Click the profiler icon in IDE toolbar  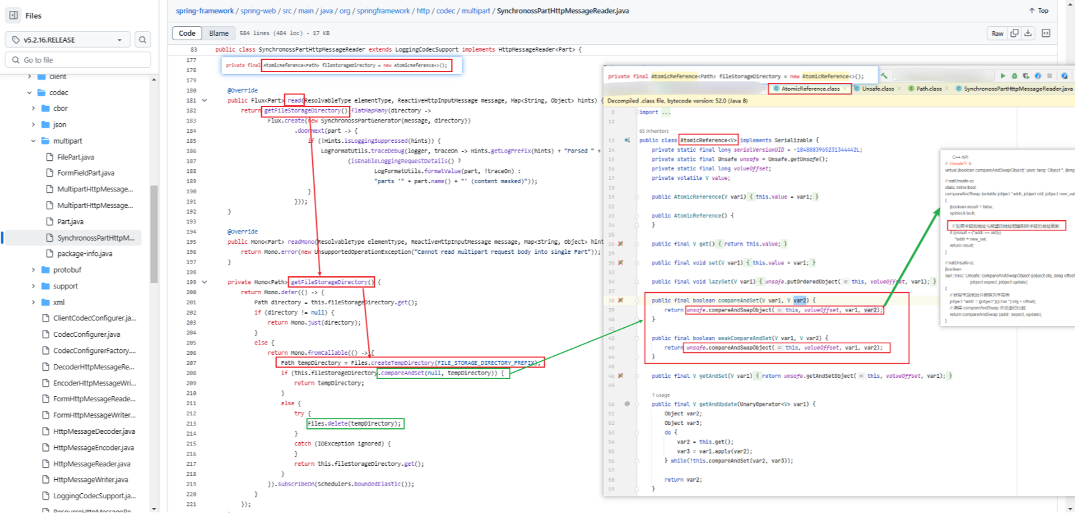click(x=1038, y=76)
